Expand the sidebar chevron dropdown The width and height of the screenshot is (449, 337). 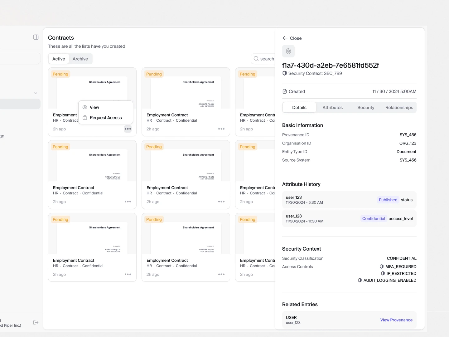coord(36,93)
